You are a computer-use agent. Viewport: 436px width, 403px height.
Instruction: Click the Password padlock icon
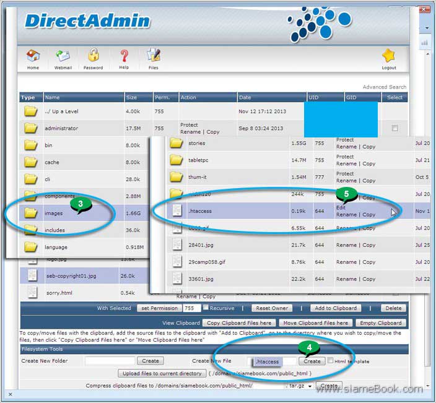(93, 55)
